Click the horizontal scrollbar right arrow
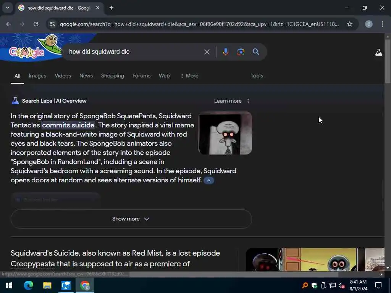 (x=381, y=274)
